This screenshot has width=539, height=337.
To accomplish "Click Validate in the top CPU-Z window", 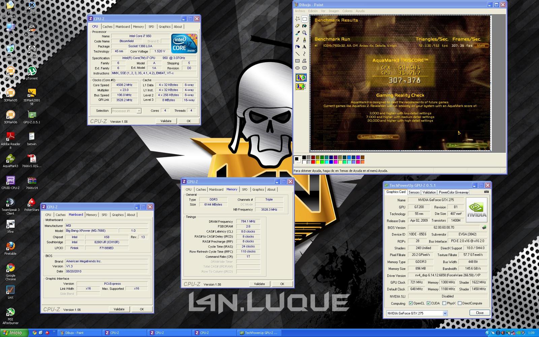I will 166,121.
